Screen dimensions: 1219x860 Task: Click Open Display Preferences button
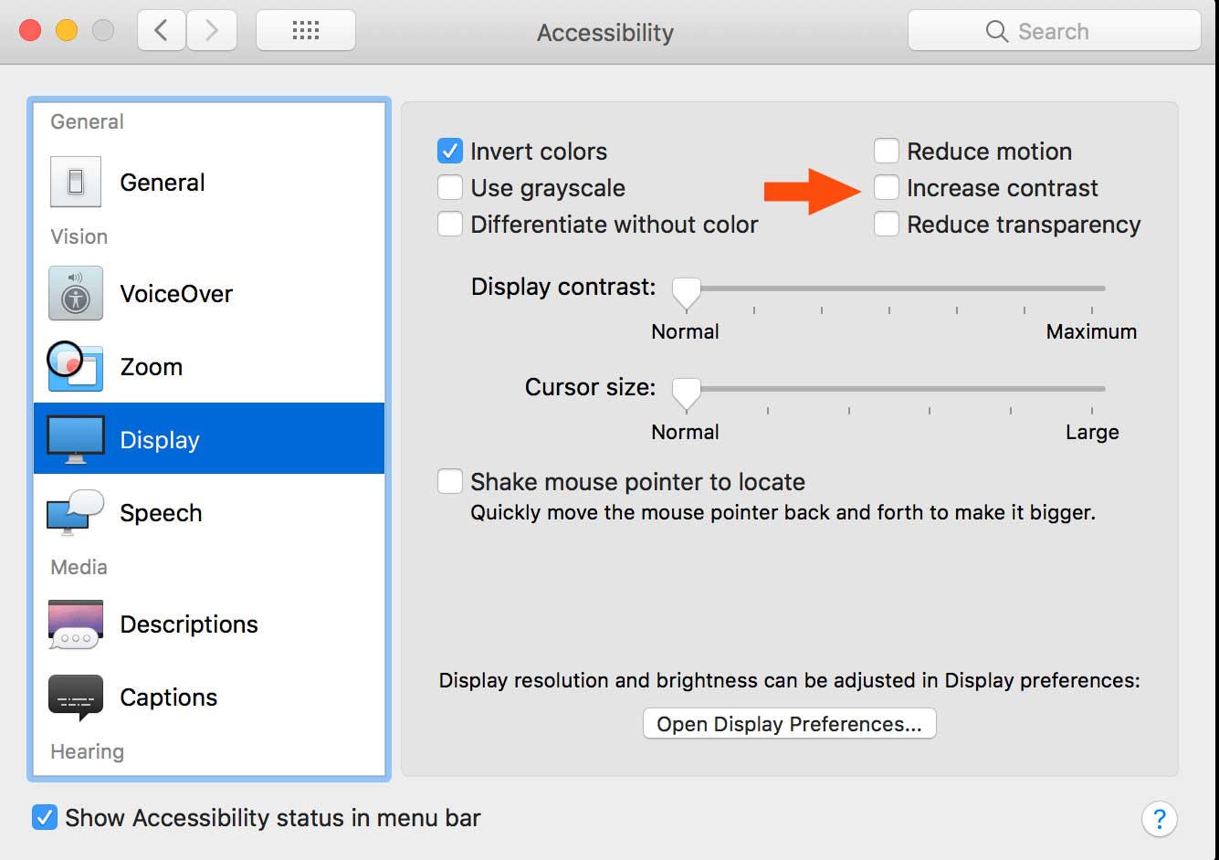(790, 724)
